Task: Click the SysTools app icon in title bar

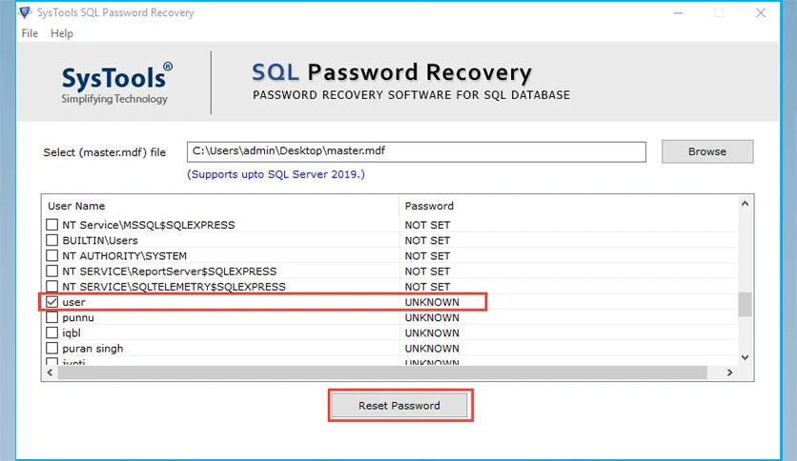Action: 25,12
